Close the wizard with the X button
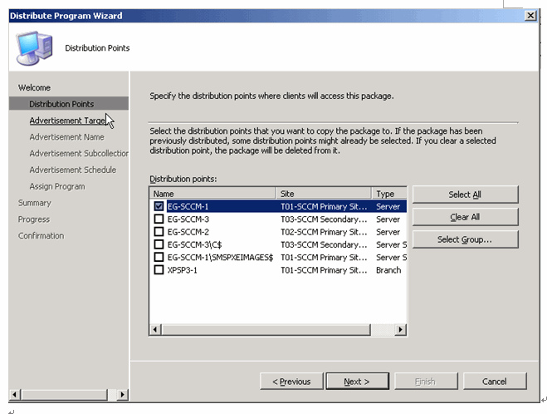 pyautogui.click(x=530, y=16)
